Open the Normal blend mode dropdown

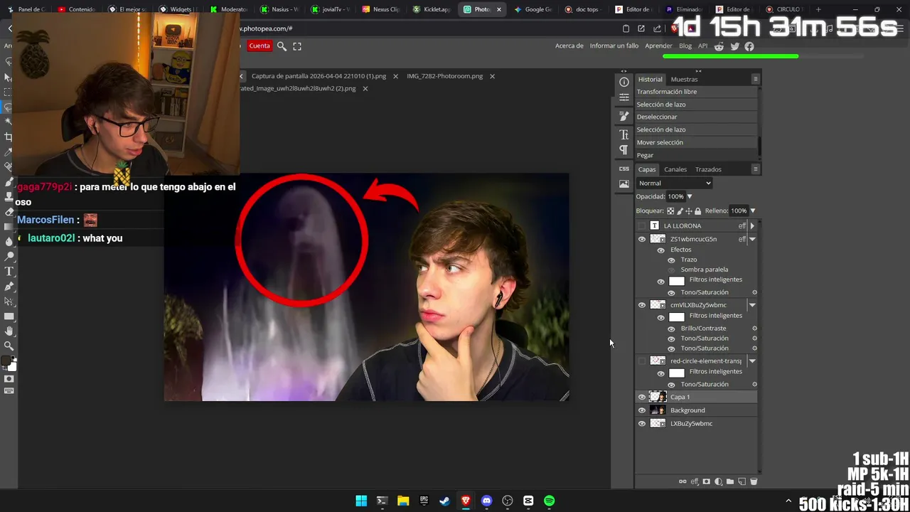point(674,183)
